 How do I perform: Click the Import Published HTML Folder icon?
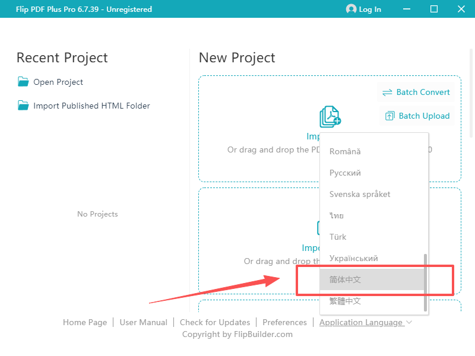click(23, 106)
